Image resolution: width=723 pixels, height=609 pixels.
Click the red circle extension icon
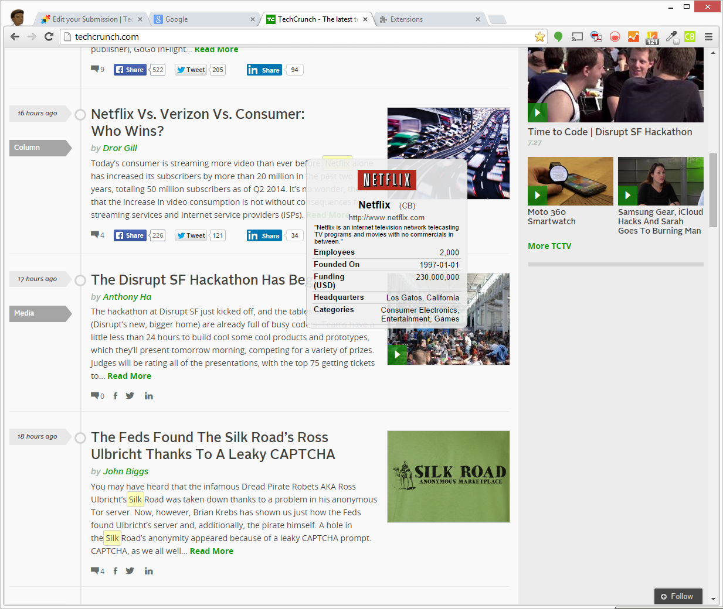tap(615, 37)
